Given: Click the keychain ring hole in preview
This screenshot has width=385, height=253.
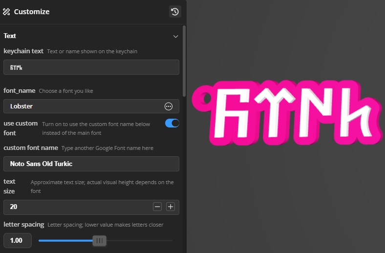Looking at the screenshot, I should (x=206, y=98).
